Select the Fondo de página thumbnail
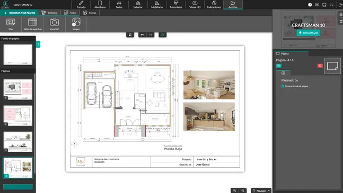This screenshot has width=343, height=193. (18, 54)
